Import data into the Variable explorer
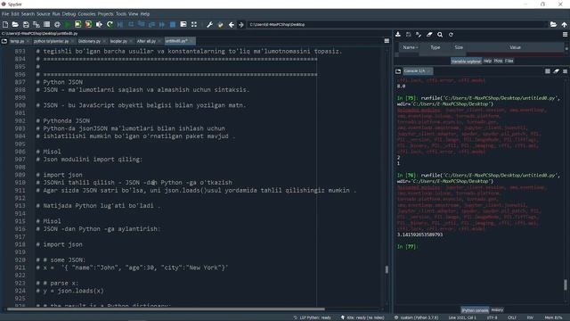 click(x=398, y=34)
